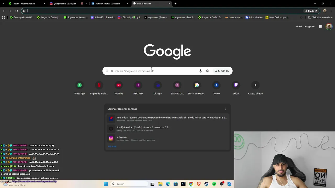Open the 'soysantoss - Estadís...' bookmark
Image resolution: width=335 pixels, height=188 pixels.
coord(183,17)
